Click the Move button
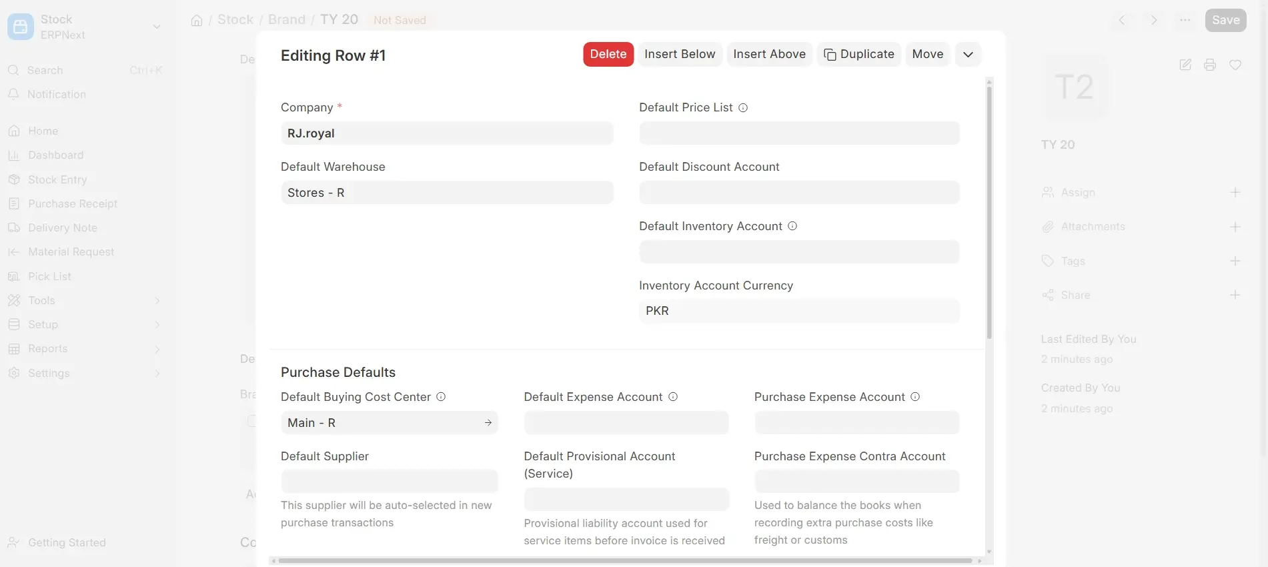 927,54
